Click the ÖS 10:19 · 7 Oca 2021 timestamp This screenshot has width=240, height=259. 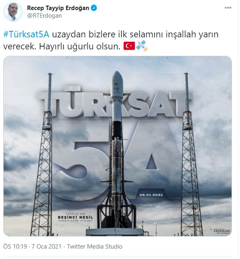point(32,247)
